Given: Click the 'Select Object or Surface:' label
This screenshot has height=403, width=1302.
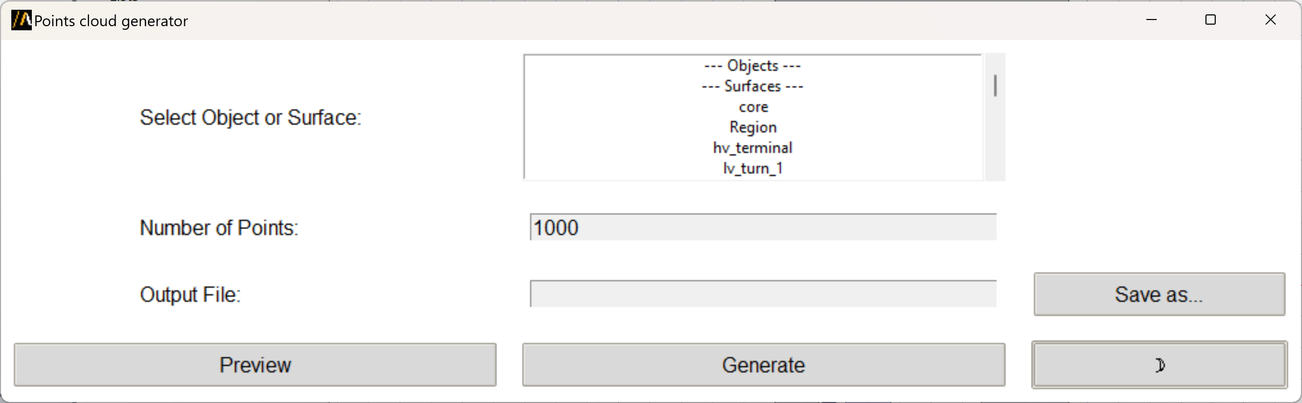Looking at the screenshot, I should [x=251, y=118].
